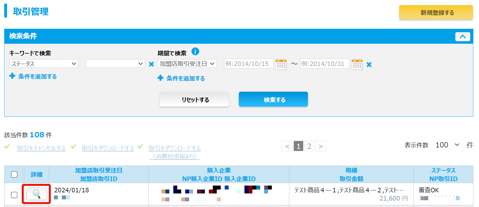This screenshot has width=479, height=207.
Task: Click the テスト商品4―1 item description cell
Action: [349, 190]
